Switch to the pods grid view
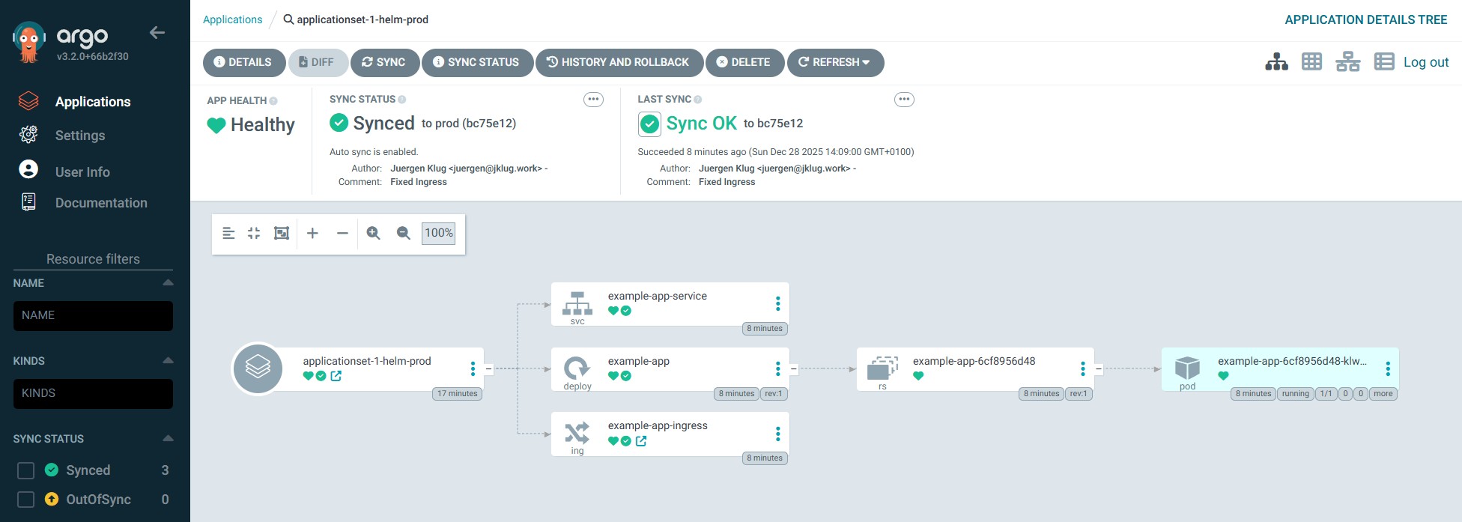This screenshot has height=522, width=1462. point(1311,62)
